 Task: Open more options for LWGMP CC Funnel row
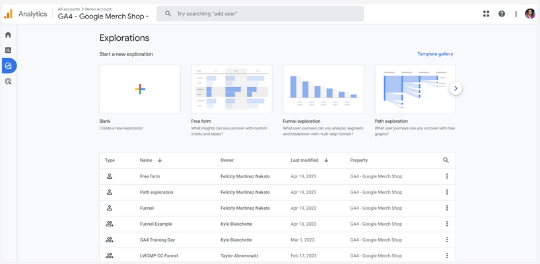[x=447, y=255]
